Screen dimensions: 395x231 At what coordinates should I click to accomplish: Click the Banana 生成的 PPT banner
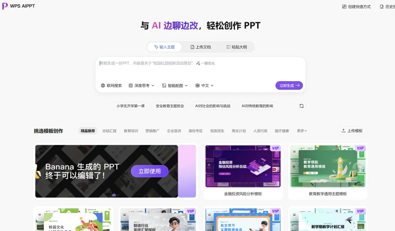pos(106,171)
